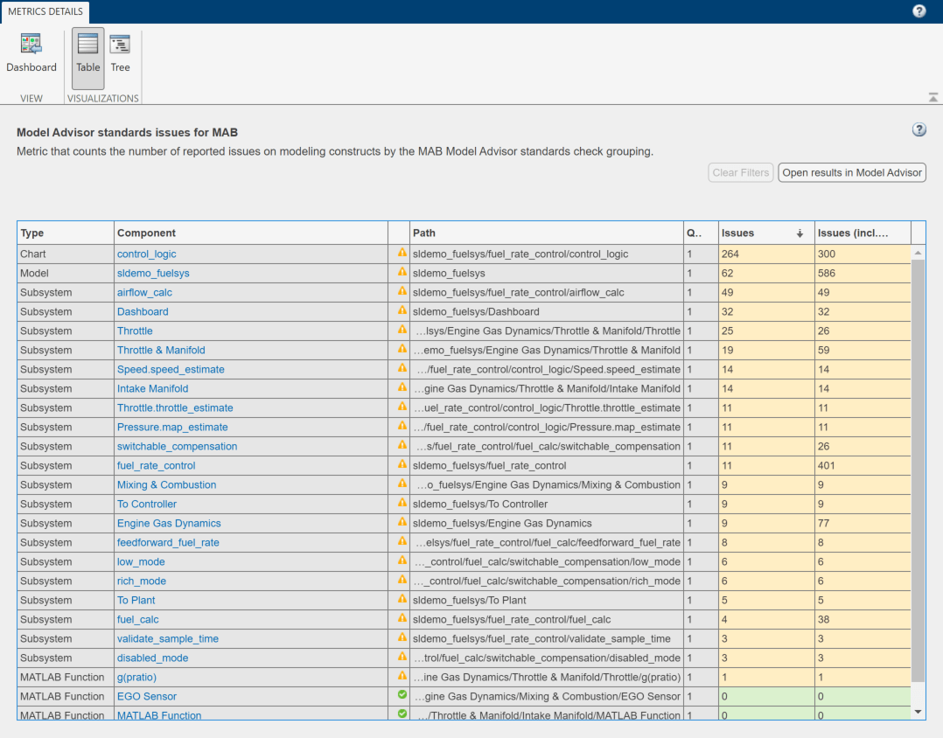943x738 pixels.
Task: Click the help icon beside metric title
Action: [919, 129]
